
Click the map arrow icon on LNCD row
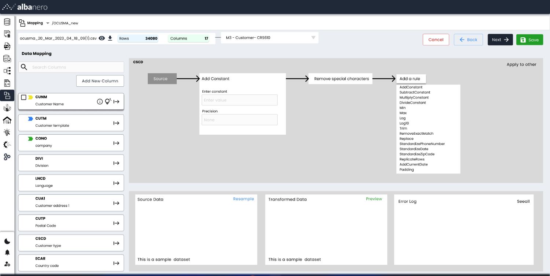[x=116, y=183]
